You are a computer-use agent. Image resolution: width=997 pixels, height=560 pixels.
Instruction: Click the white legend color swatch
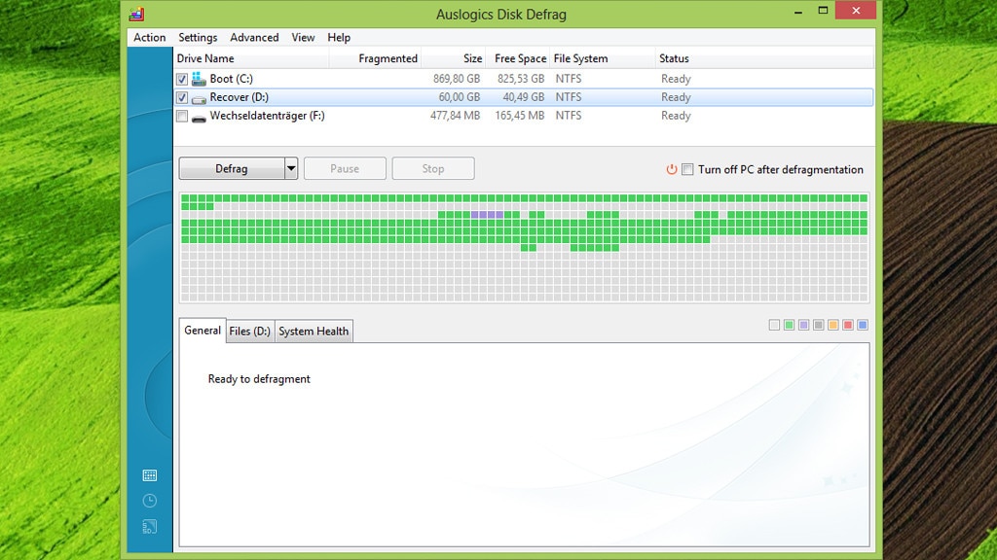pos(774,325)
